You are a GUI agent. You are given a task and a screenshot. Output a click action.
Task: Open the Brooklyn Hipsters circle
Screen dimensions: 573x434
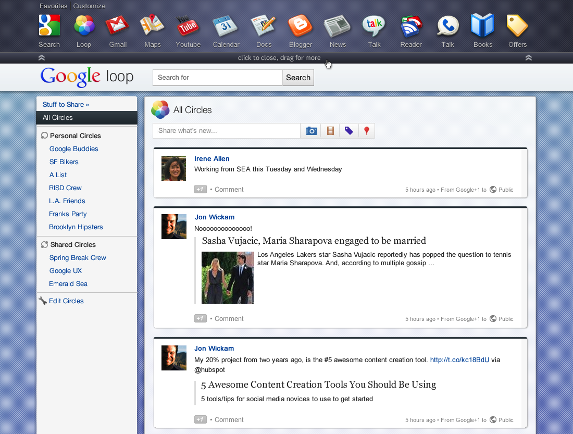(76, 227)
